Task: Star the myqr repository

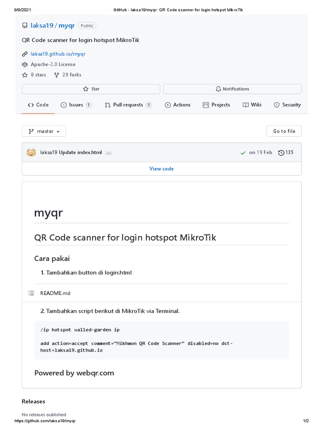Action: pyautogui.click(x=91, y=89)
